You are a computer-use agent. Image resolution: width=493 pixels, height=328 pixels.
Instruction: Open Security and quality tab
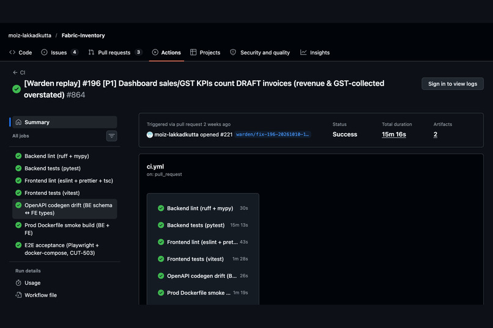tap(260, 53)
